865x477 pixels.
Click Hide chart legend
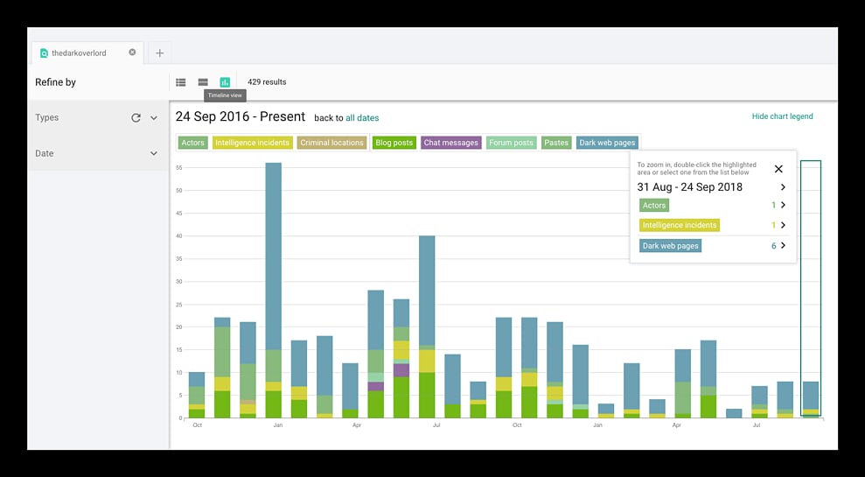click(782, 116)
